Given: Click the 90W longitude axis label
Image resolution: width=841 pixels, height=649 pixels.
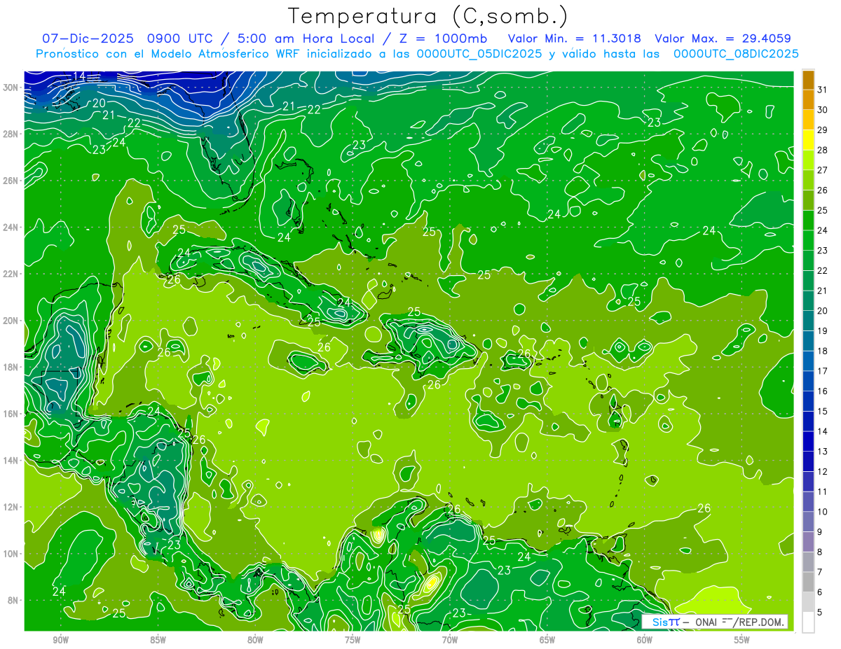Looking at the screenshot, I should (x=60, y=639).
